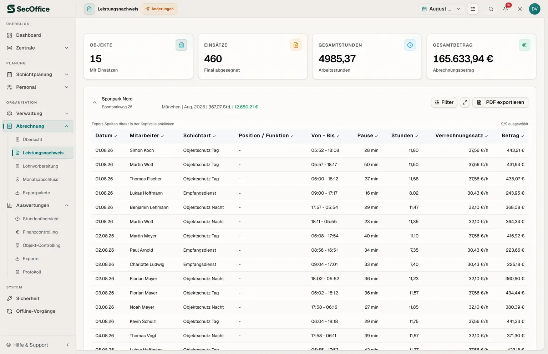Click the Filter button
Image resolution: width=548 pixels, height=354 pixels.
point(444,102)
